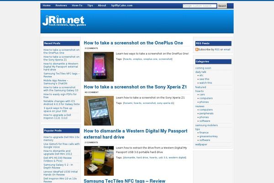This screenshot has height=183, width=274.
Task: Subscribe via the RSS link
Action: tap(217, 49)
